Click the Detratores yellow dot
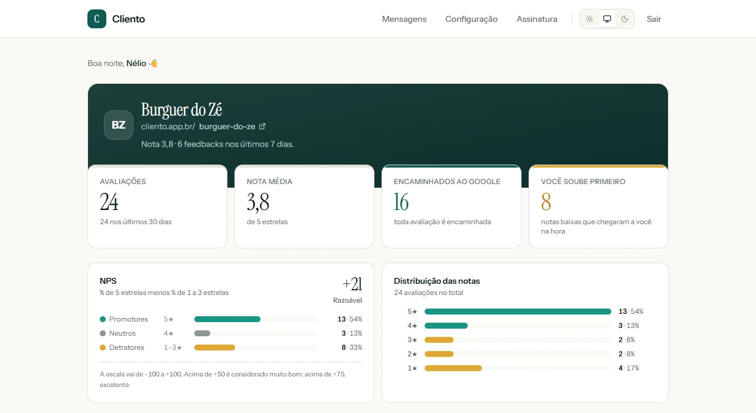 103,348
